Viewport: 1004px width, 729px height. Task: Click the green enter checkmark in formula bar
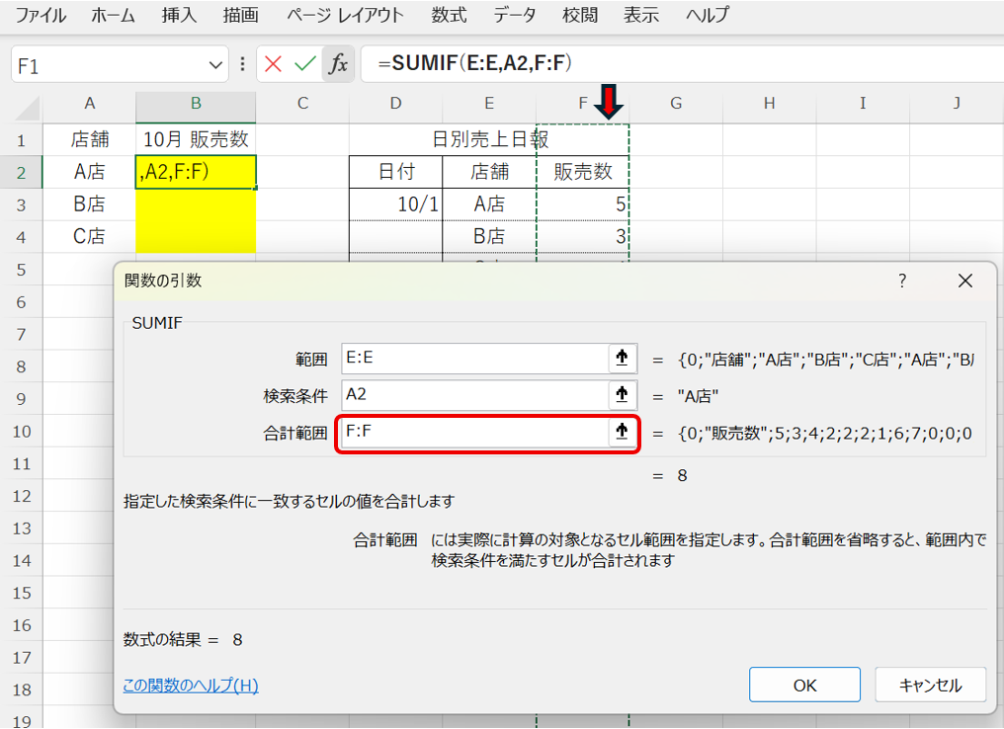(x=305, y=65)
